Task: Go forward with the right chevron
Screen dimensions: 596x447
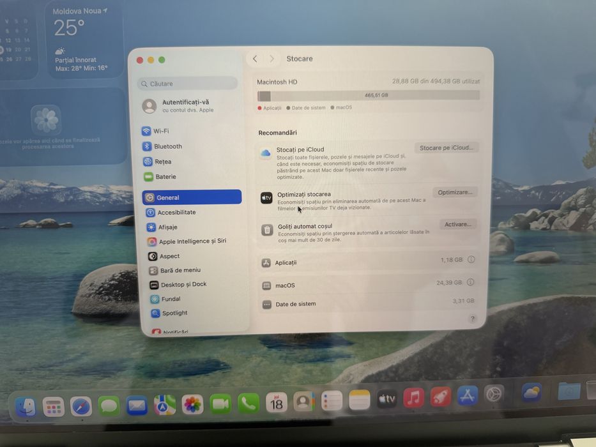Action: pos(271,59)
